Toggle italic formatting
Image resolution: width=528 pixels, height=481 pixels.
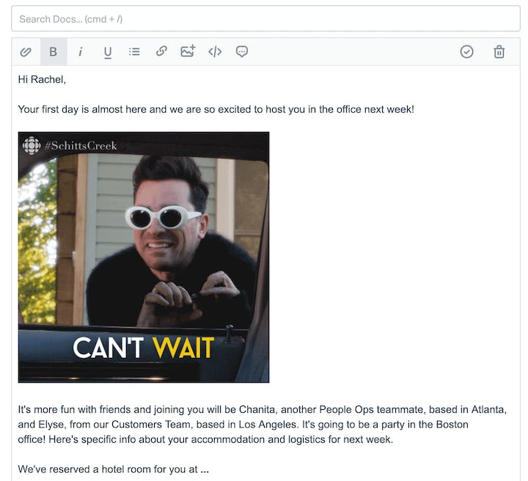point(80,52)
